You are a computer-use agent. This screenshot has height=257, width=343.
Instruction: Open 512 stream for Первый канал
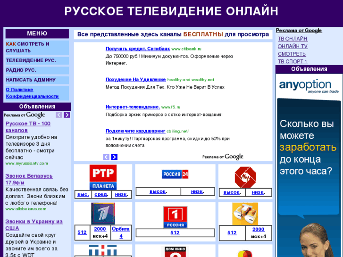82,232
